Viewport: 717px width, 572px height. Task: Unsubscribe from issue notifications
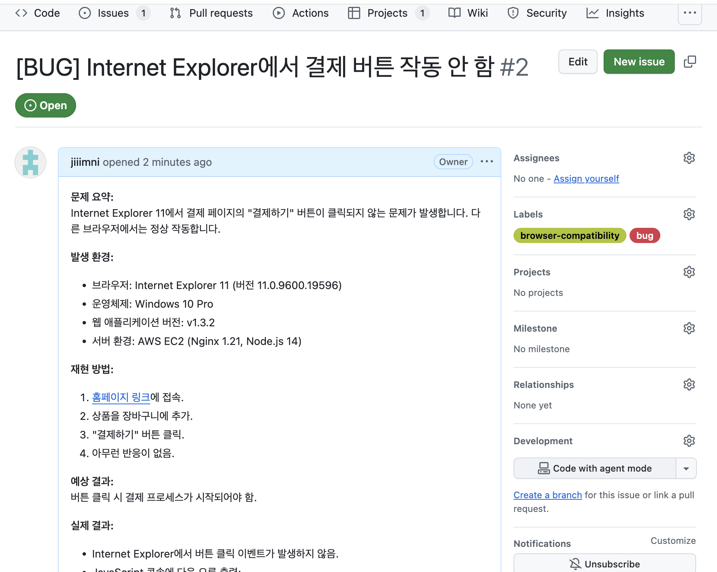(605, 563)
